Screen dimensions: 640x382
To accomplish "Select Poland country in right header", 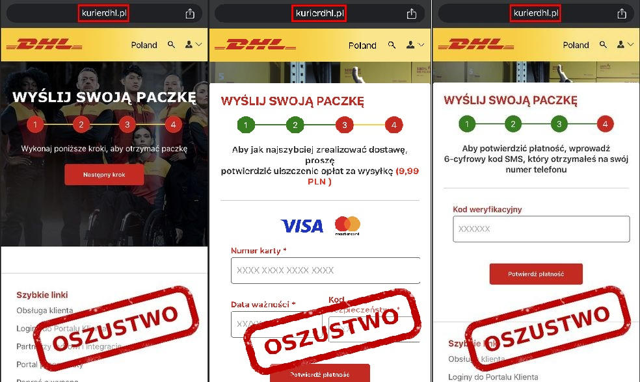I will click(576, 45).
